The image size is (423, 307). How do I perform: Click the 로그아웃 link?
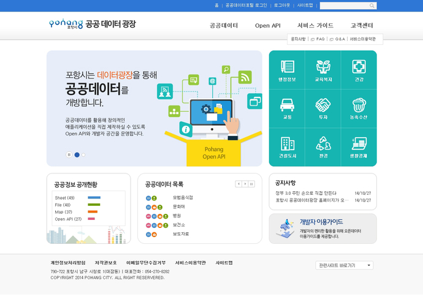pyautogui.click(x=282, y=6)
